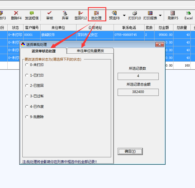The width and height of the screenshot is (195, 188).
Task: Sort by 来往单位 column header
Action: pos(58,28)
